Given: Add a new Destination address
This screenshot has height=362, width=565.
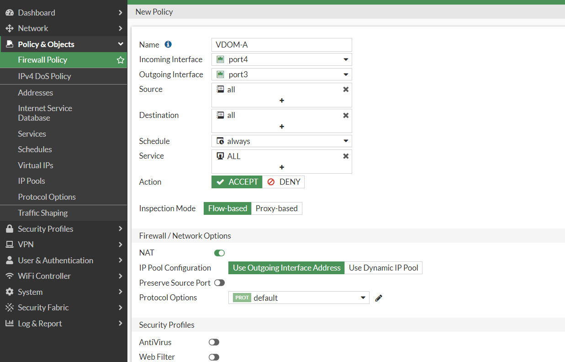Looking at the screenshot, I should pyautogui.click(x=281, y=127).
